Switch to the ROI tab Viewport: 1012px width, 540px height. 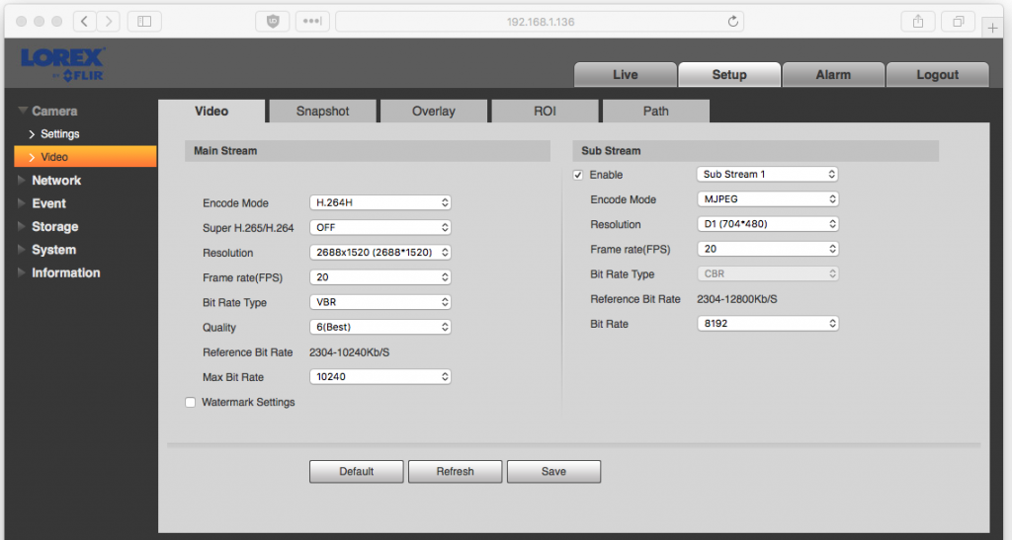click(545, 111)
